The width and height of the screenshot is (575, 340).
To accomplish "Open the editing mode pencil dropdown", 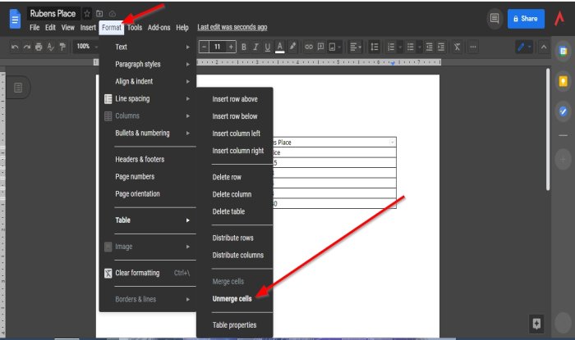I will pos(524,47).
